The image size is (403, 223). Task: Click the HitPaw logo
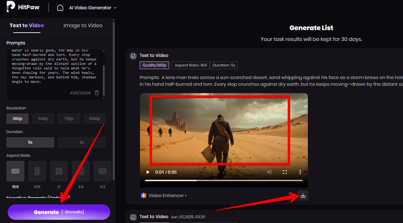(23, 7)
